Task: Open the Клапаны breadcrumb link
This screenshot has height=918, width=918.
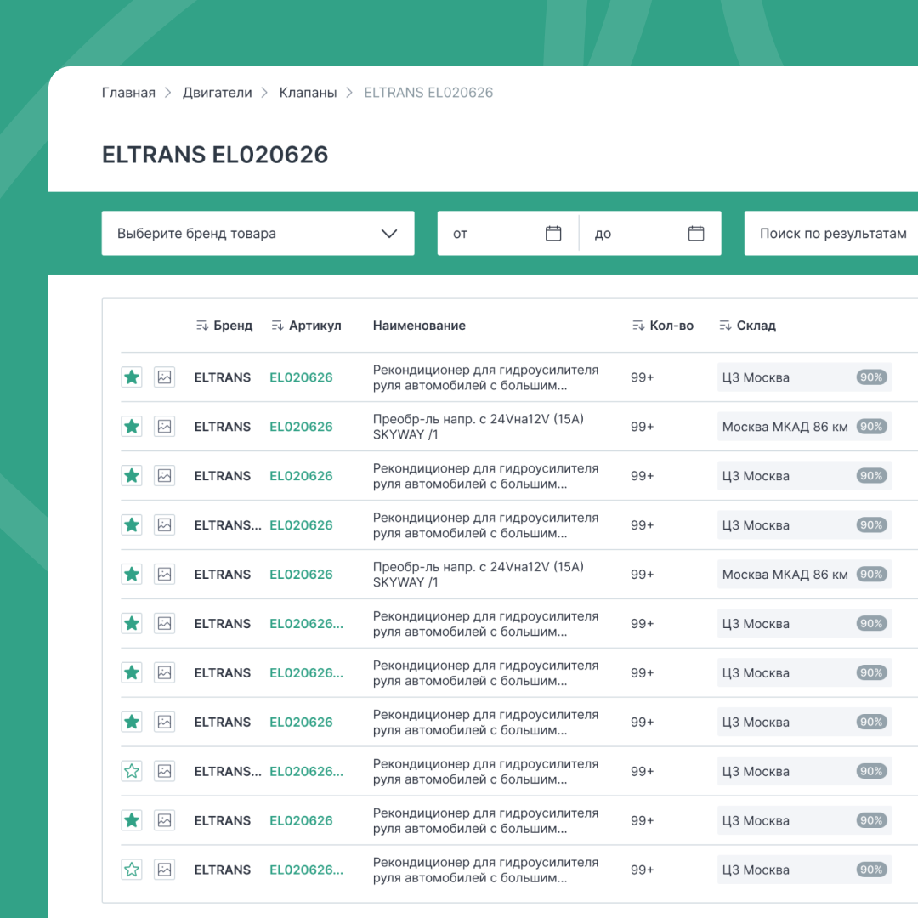Action: (x=308, y=93)
